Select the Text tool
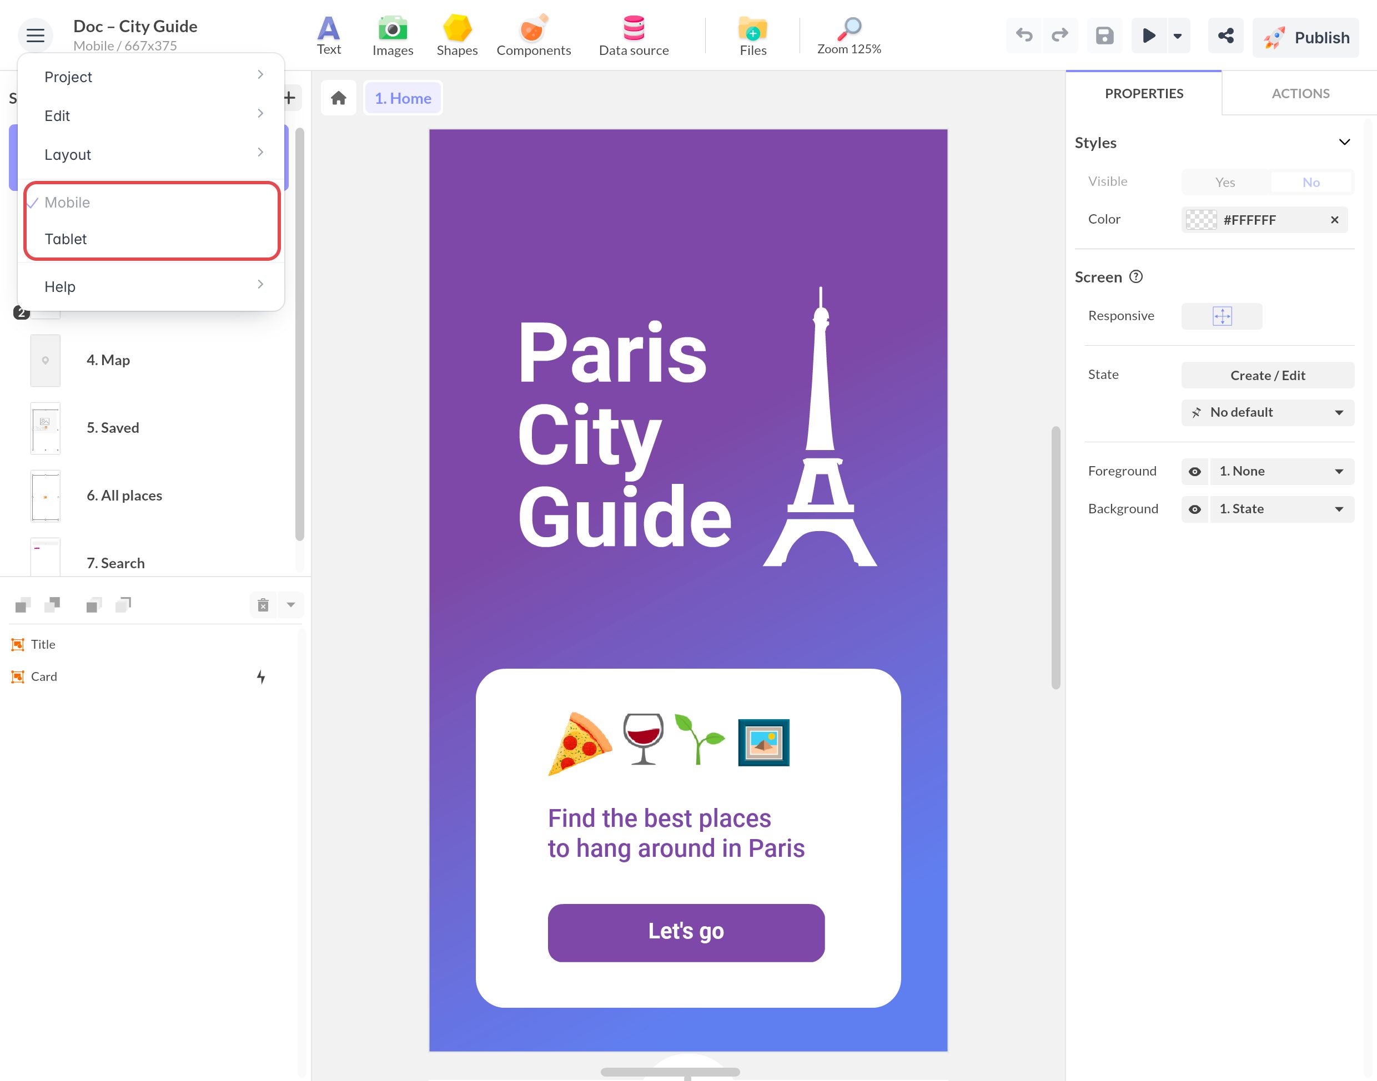Image resolution: width=1377 pixels, height=1081 pixels. pyautogui.click(x=329, y=36)
